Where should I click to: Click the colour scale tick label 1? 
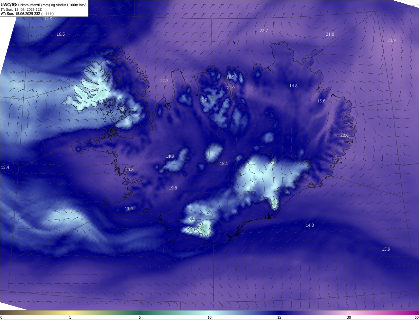(x=70, y=317)
